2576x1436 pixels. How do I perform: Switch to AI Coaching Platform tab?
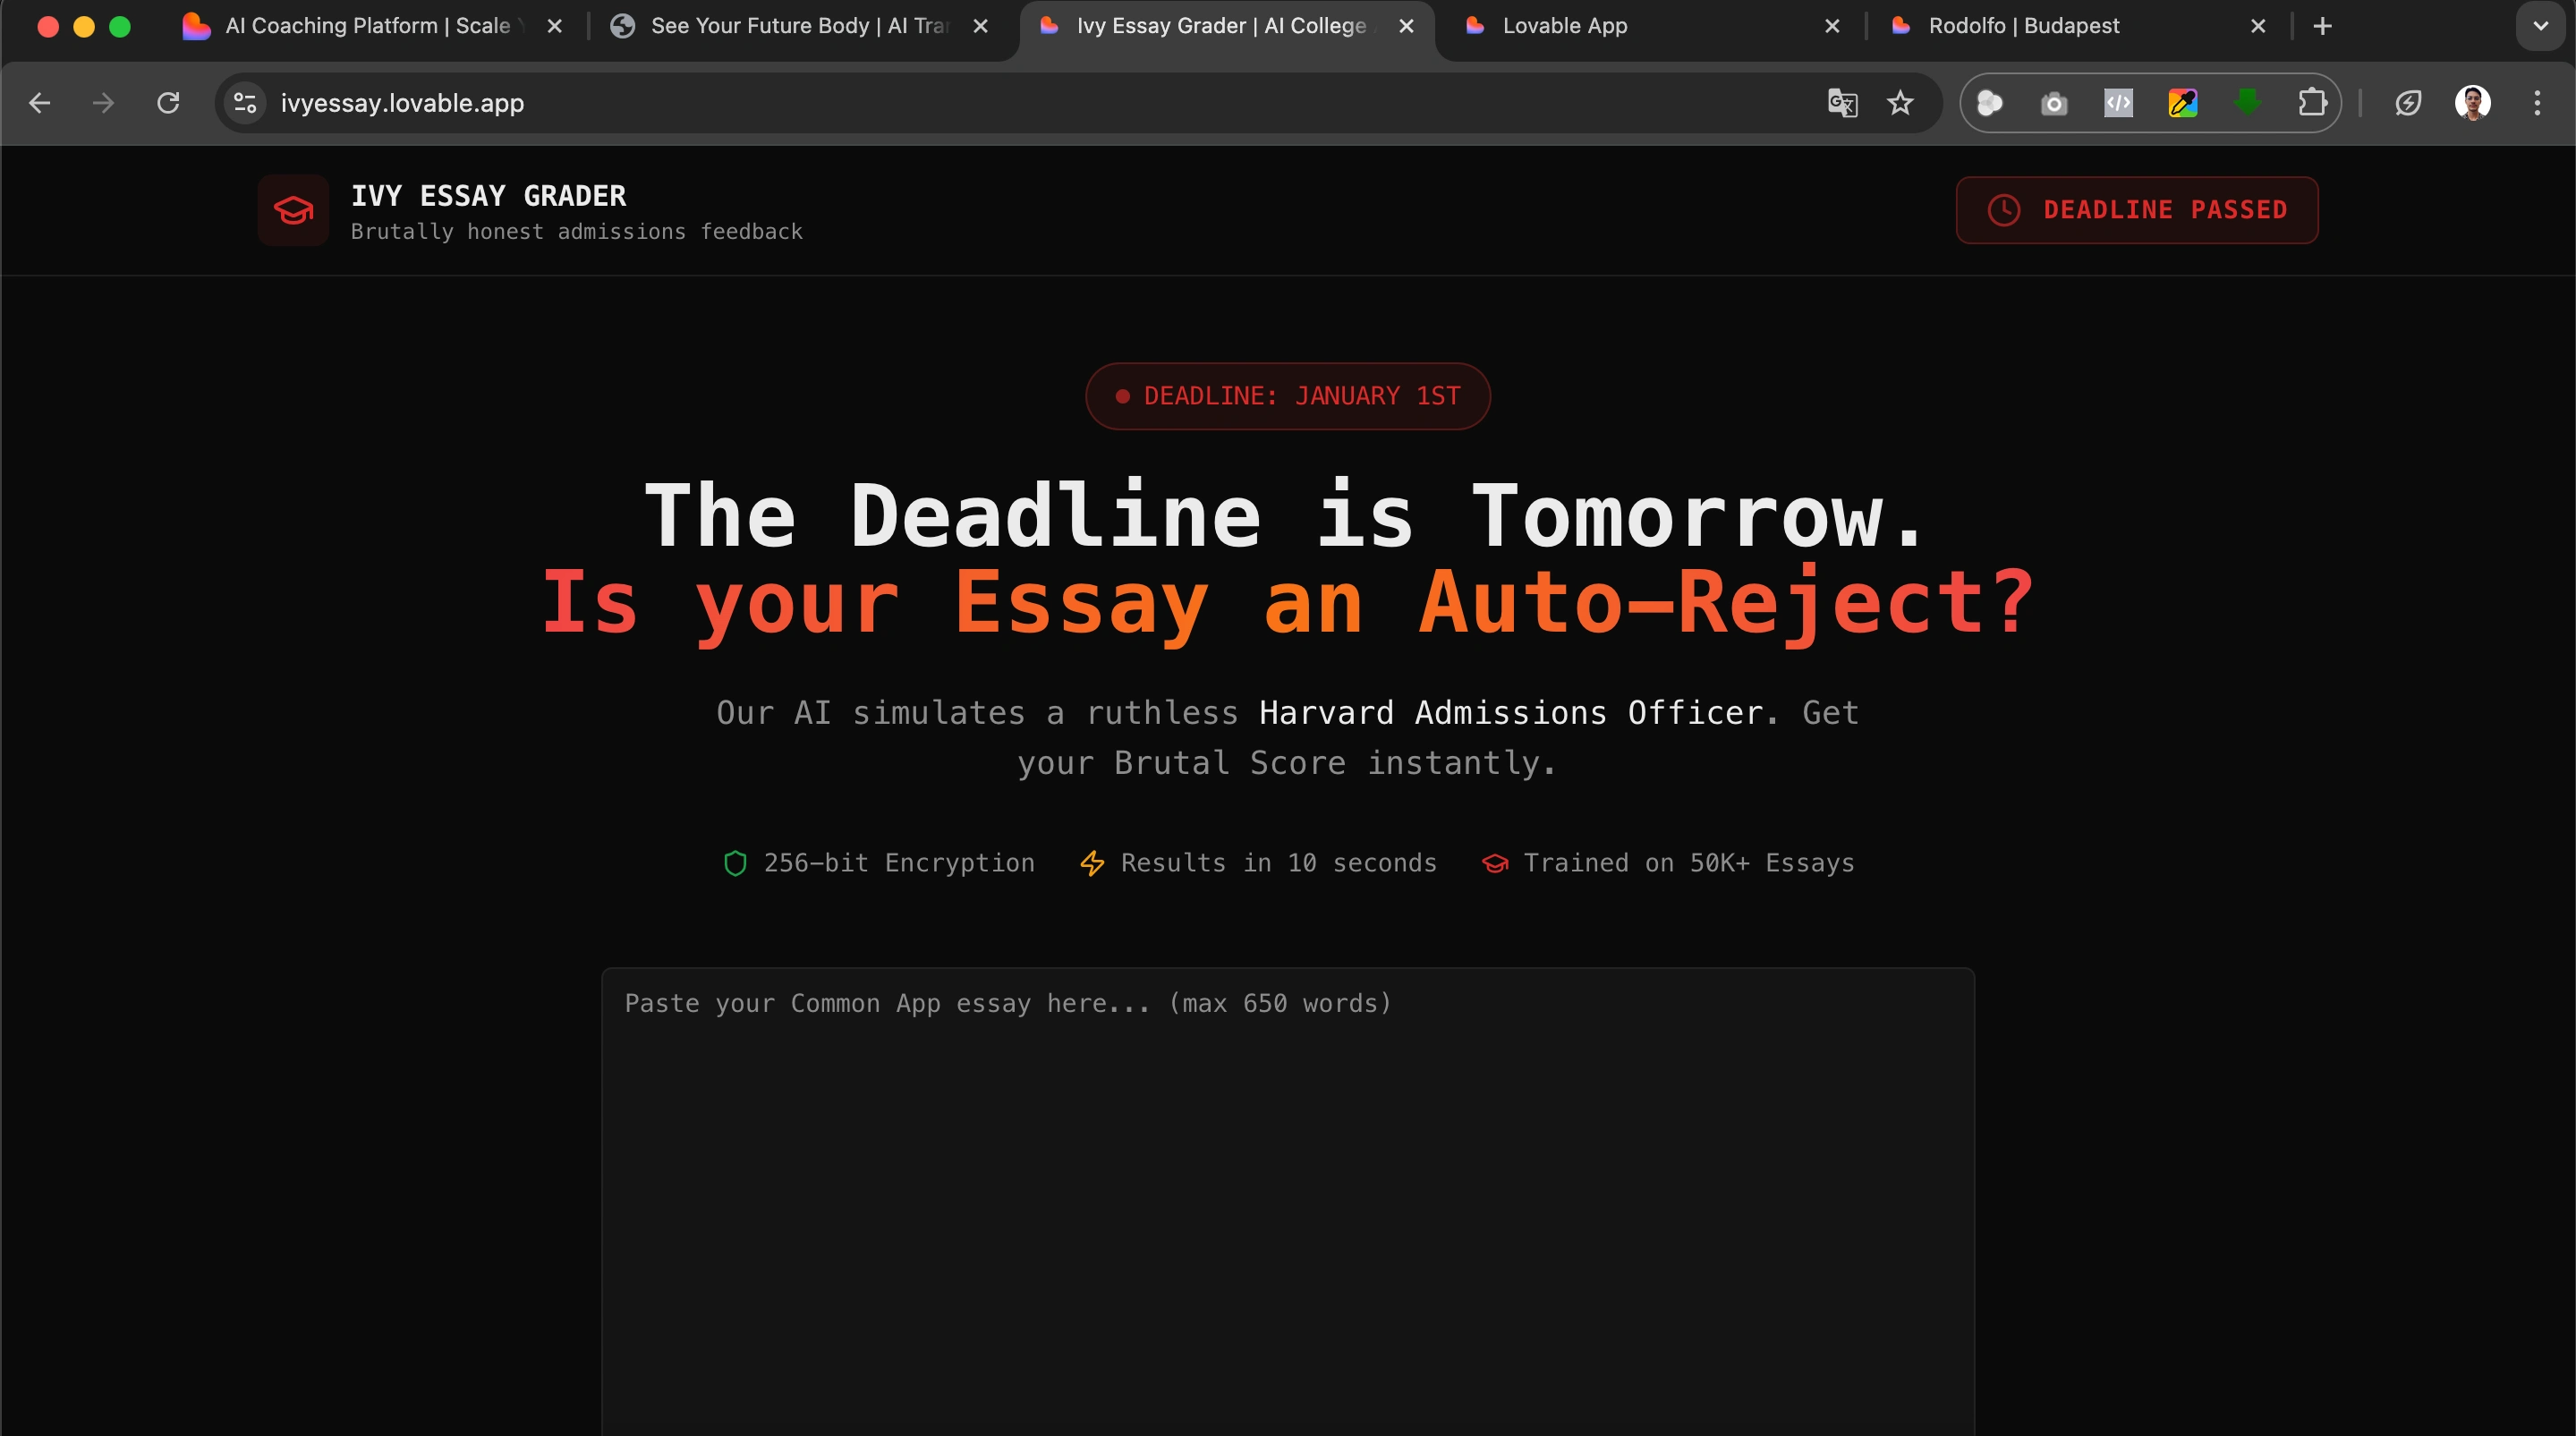366,26
